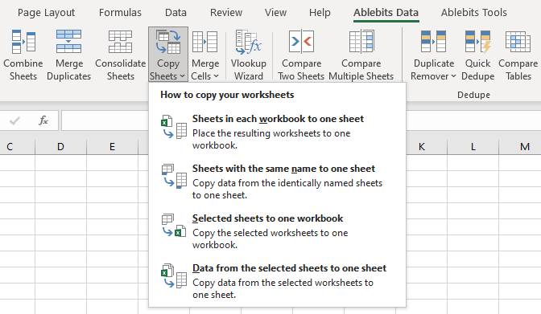Click 'How to copy your worksheets' heading
541x314 pixels.
click(227, 95)
